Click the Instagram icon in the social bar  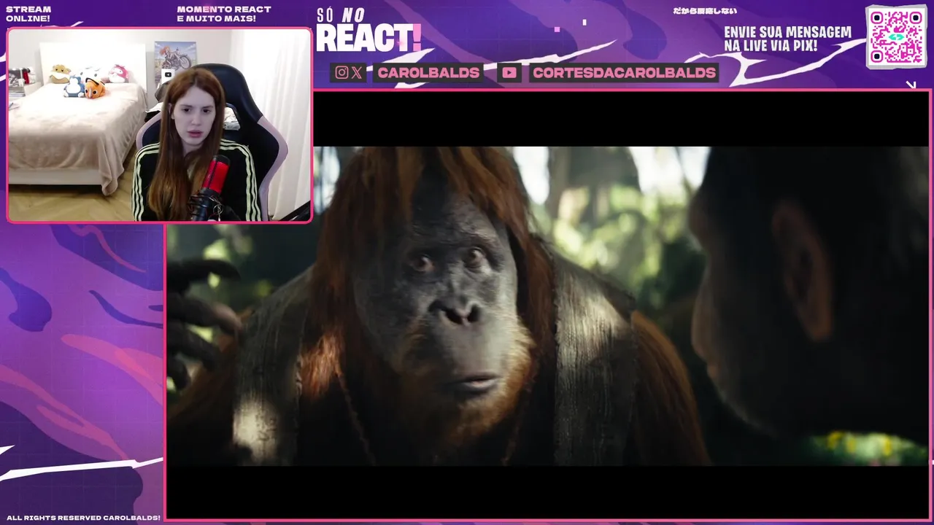[341, 72]
